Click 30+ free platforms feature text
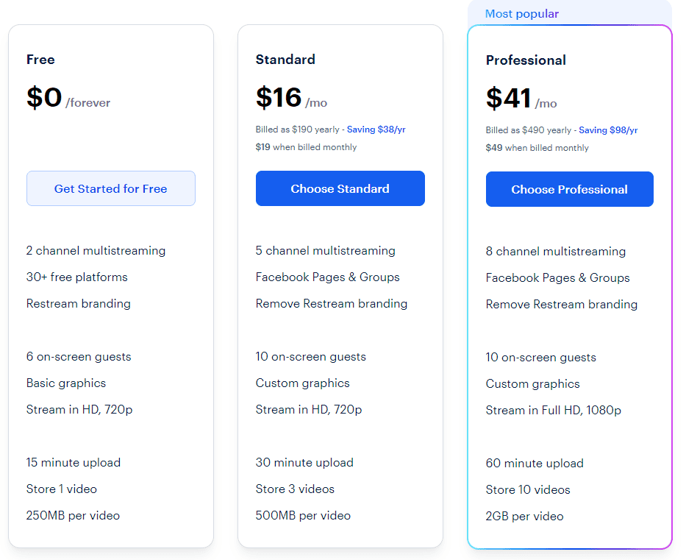This screenshot has width=686, height=560. pyautogui.click(x=76, y=277)
